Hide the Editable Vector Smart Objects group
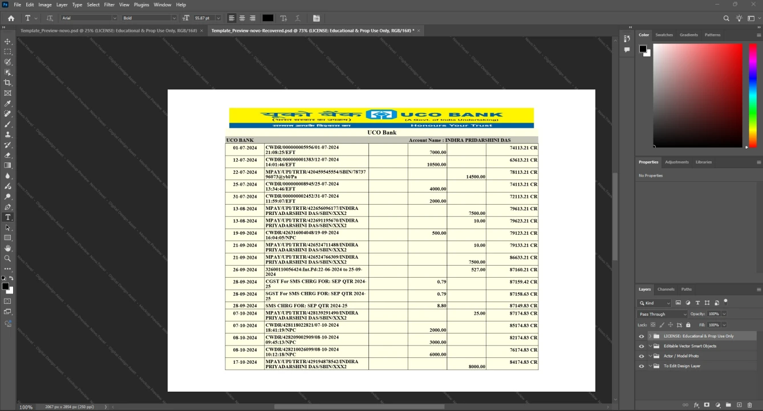The width and height of the screenshot is (763, 411). coord(642,346)
